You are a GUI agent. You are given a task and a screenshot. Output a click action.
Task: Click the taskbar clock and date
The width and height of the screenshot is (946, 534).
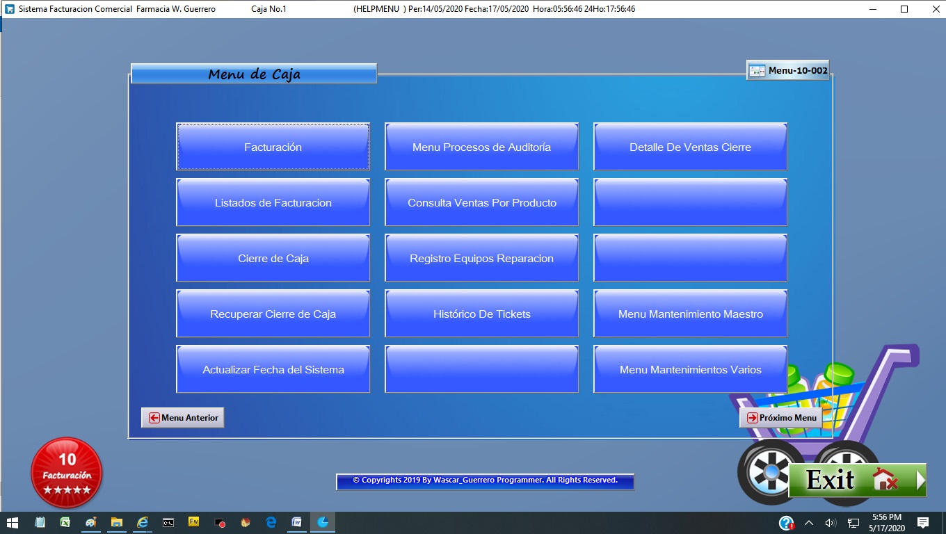click(x=886, y=523)
